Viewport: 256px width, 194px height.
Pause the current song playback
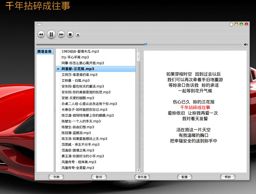tap(51, 35)
